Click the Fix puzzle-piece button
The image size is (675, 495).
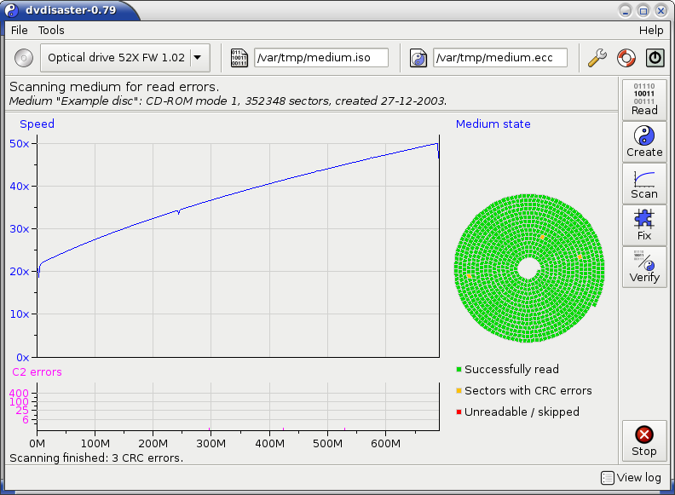(644, 225)
